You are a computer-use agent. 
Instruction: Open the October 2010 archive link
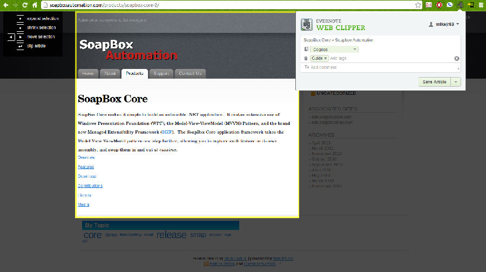pyautogui.click(x=324, y=159)
